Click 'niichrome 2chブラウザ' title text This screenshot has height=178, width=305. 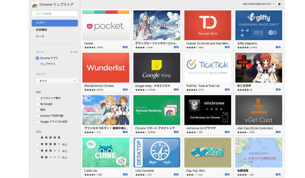pos(201,128)
